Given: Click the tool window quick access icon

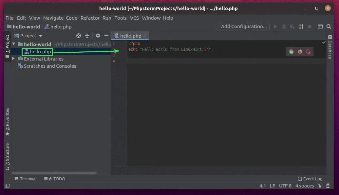Looking at the screenshot, I should 7,186.
